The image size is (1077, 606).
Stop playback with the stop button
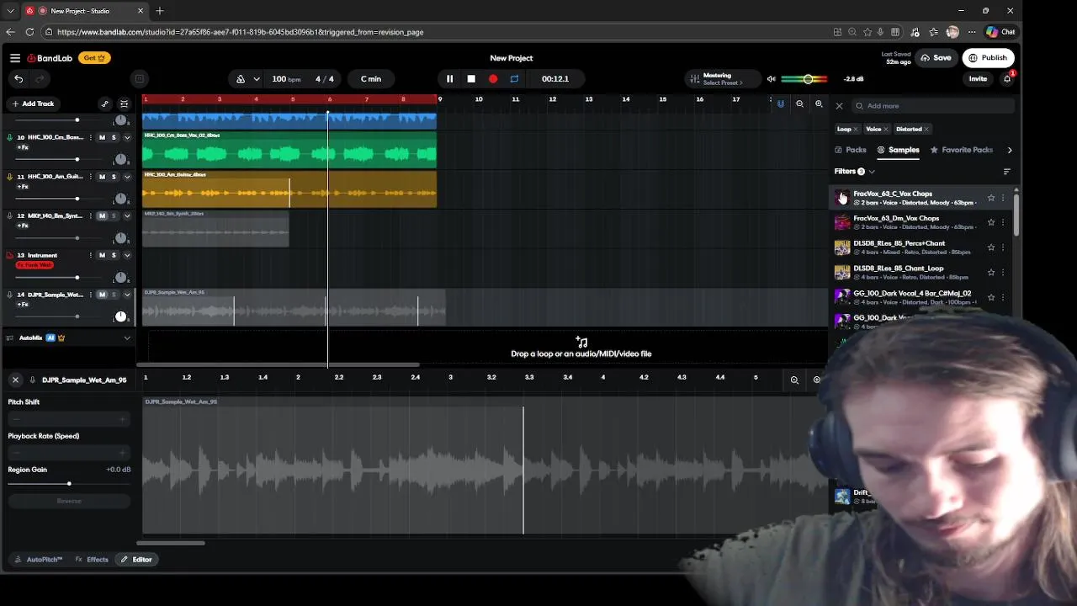471,79
